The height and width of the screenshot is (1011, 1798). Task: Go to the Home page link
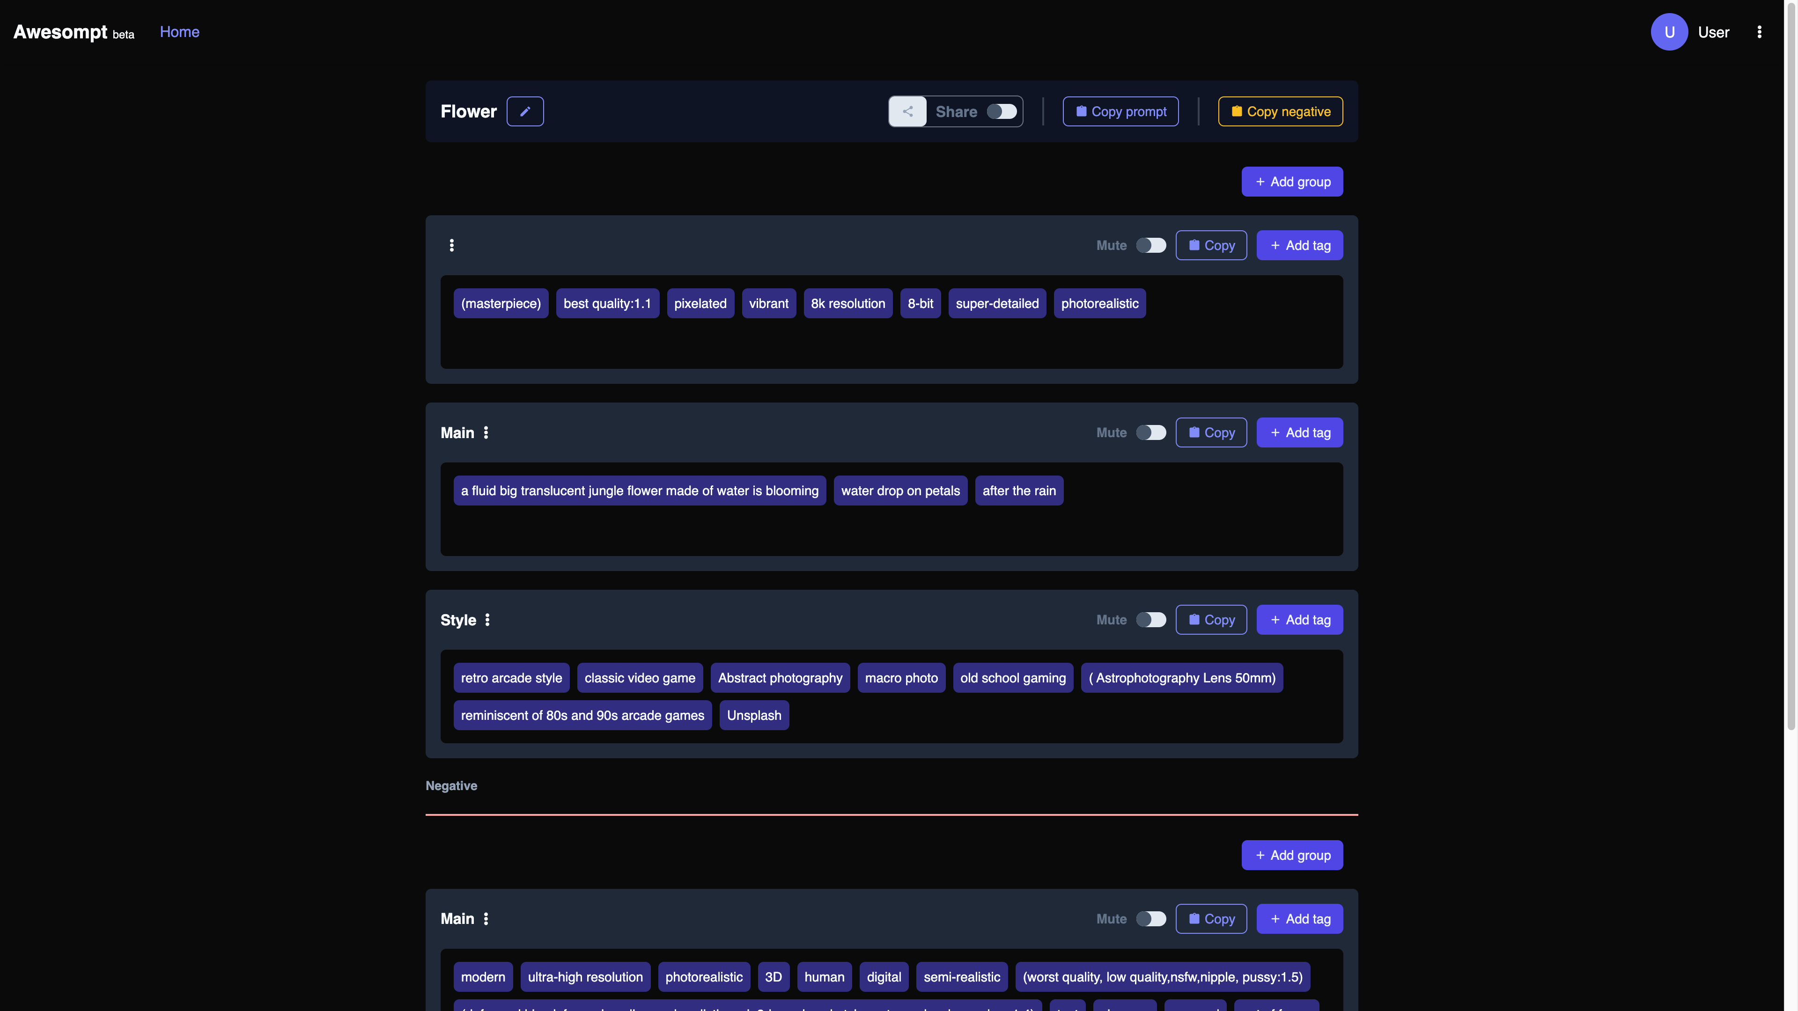click(x=179, y=32)
